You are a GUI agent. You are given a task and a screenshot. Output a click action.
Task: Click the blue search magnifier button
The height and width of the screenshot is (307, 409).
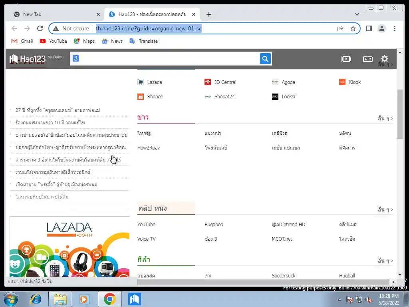[x=265, y=59]
